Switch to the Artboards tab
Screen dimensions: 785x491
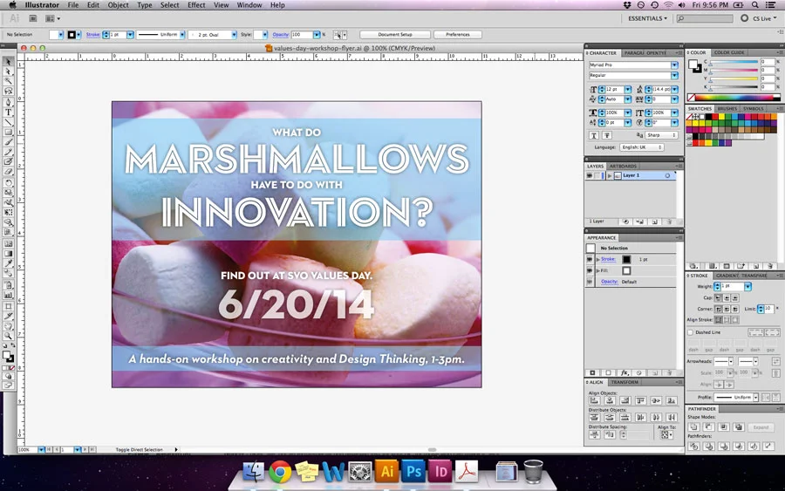624,167
